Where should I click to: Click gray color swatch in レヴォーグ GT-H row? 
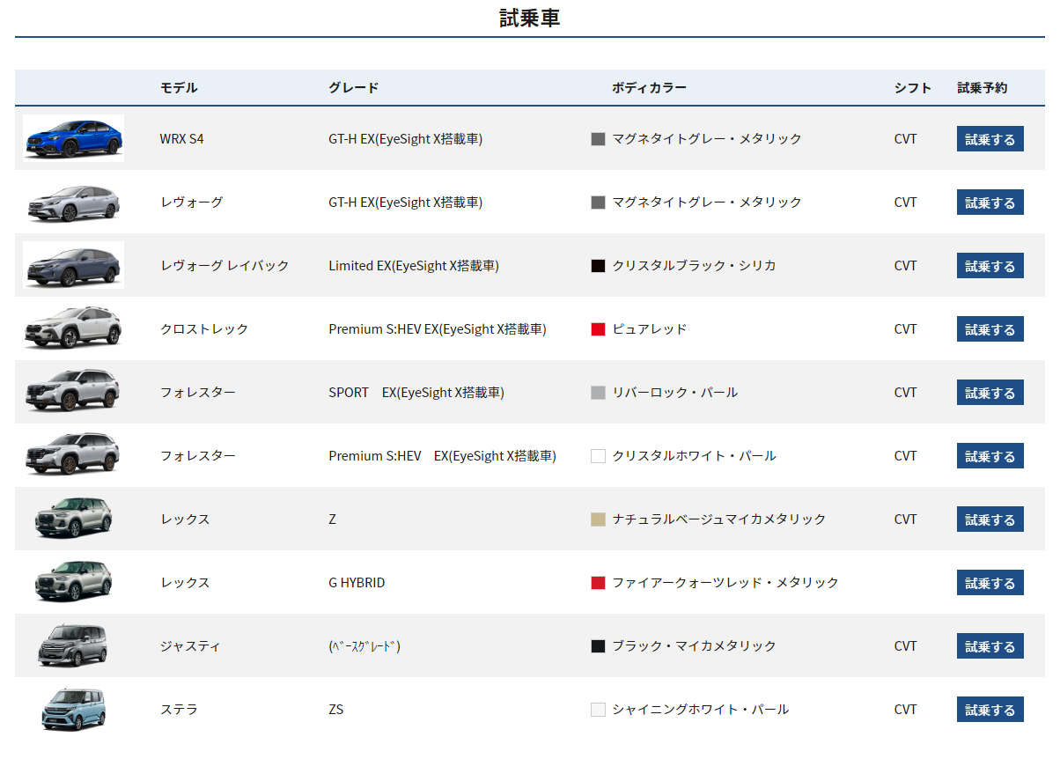(598, 203)
